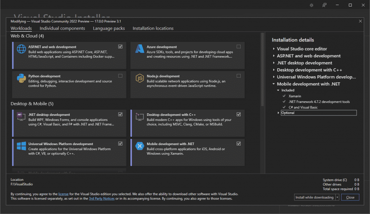370x214 pixels.
Task: Click the .NET desktop development monitor icon
Action: (x=21, y=117)
